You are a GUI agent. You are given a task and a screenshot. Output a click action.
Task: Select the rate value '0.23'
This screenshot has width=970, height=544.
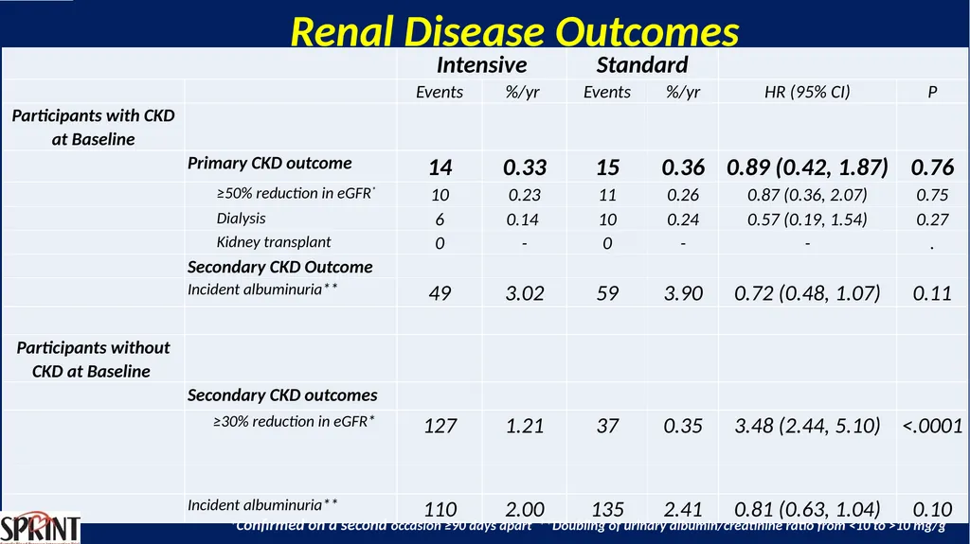pyautogui.click(x=525, y=195)
